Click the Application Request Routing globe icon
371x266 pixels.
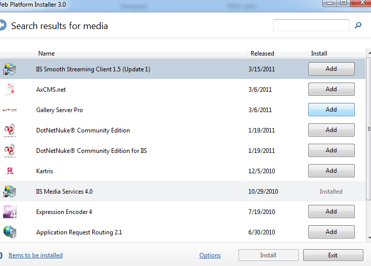pos(10,232)
